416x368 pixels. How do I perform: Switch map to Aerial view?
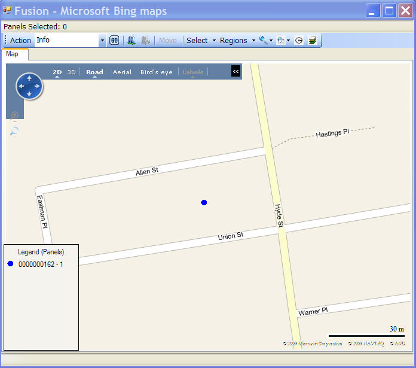122,72
